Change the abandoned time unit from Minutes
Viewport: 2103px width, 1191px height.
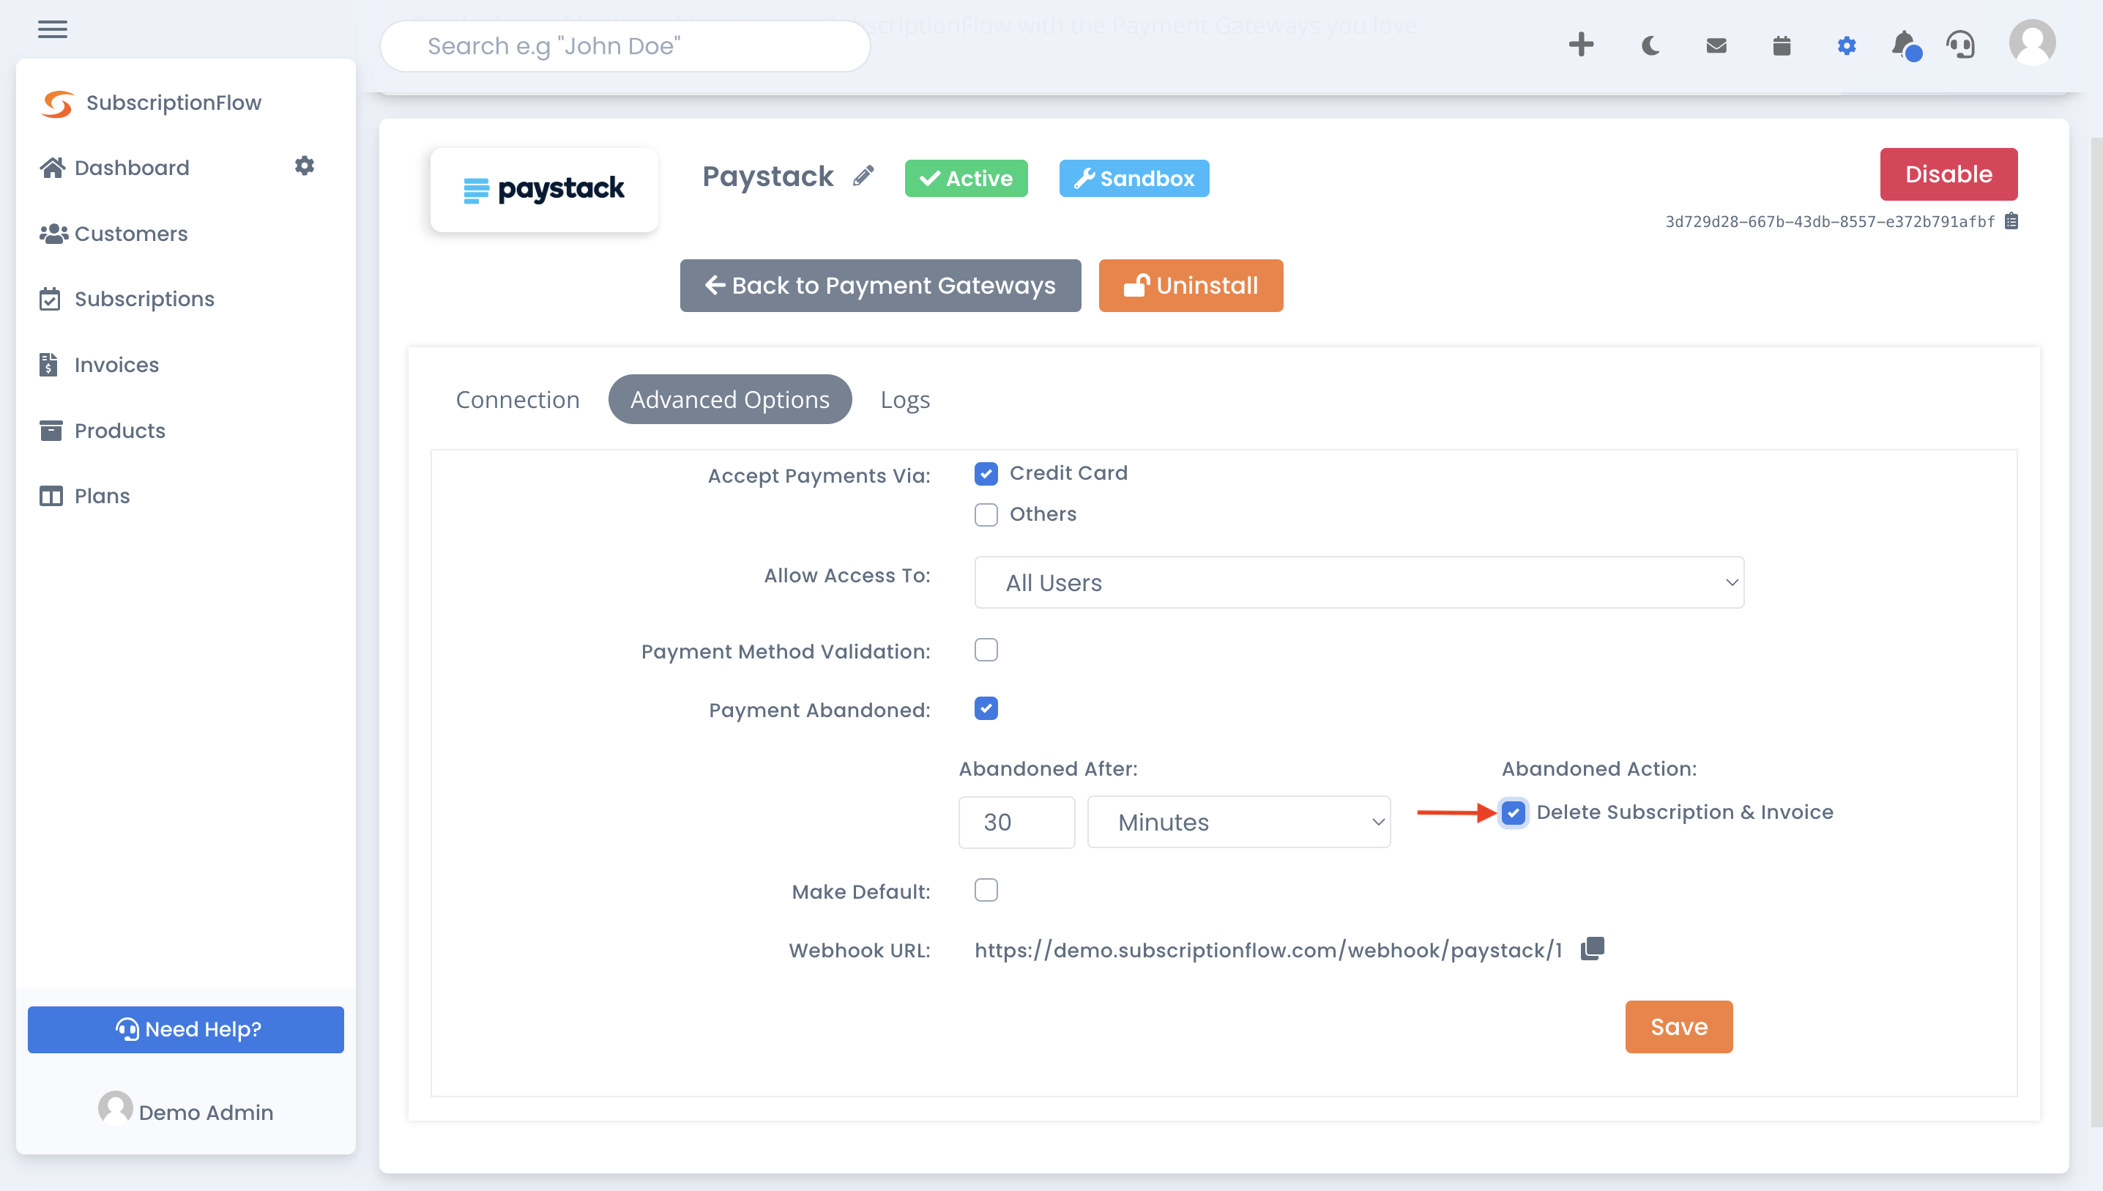[x=1238, y=822]
